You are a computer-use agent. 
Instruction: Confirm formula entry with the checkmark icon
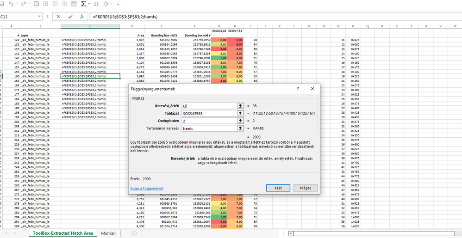70,17
